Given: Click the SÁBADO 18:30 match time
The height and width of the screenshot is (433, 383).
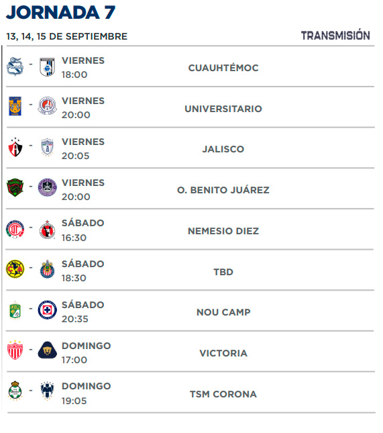Looking at the screenshot, I should 83,271.
